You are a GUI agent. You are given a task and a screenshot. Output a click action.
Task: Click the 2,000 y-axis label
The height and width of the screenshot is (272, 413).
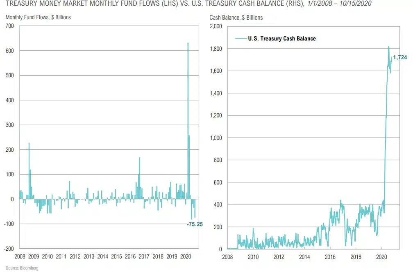click(215, 27)
